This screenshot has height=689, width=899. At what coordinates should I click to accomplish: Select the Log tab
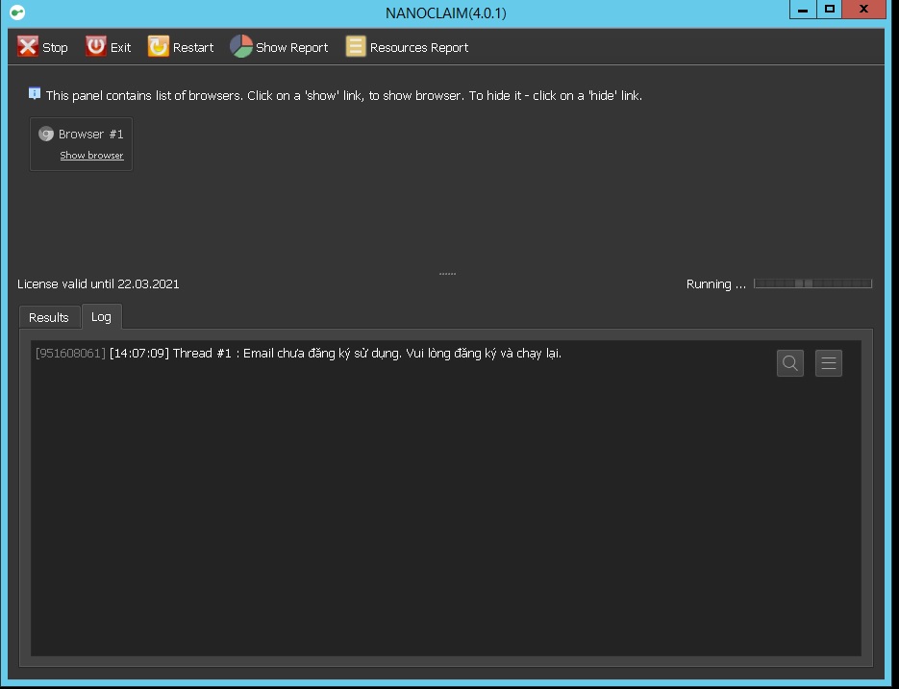(102, 316)
